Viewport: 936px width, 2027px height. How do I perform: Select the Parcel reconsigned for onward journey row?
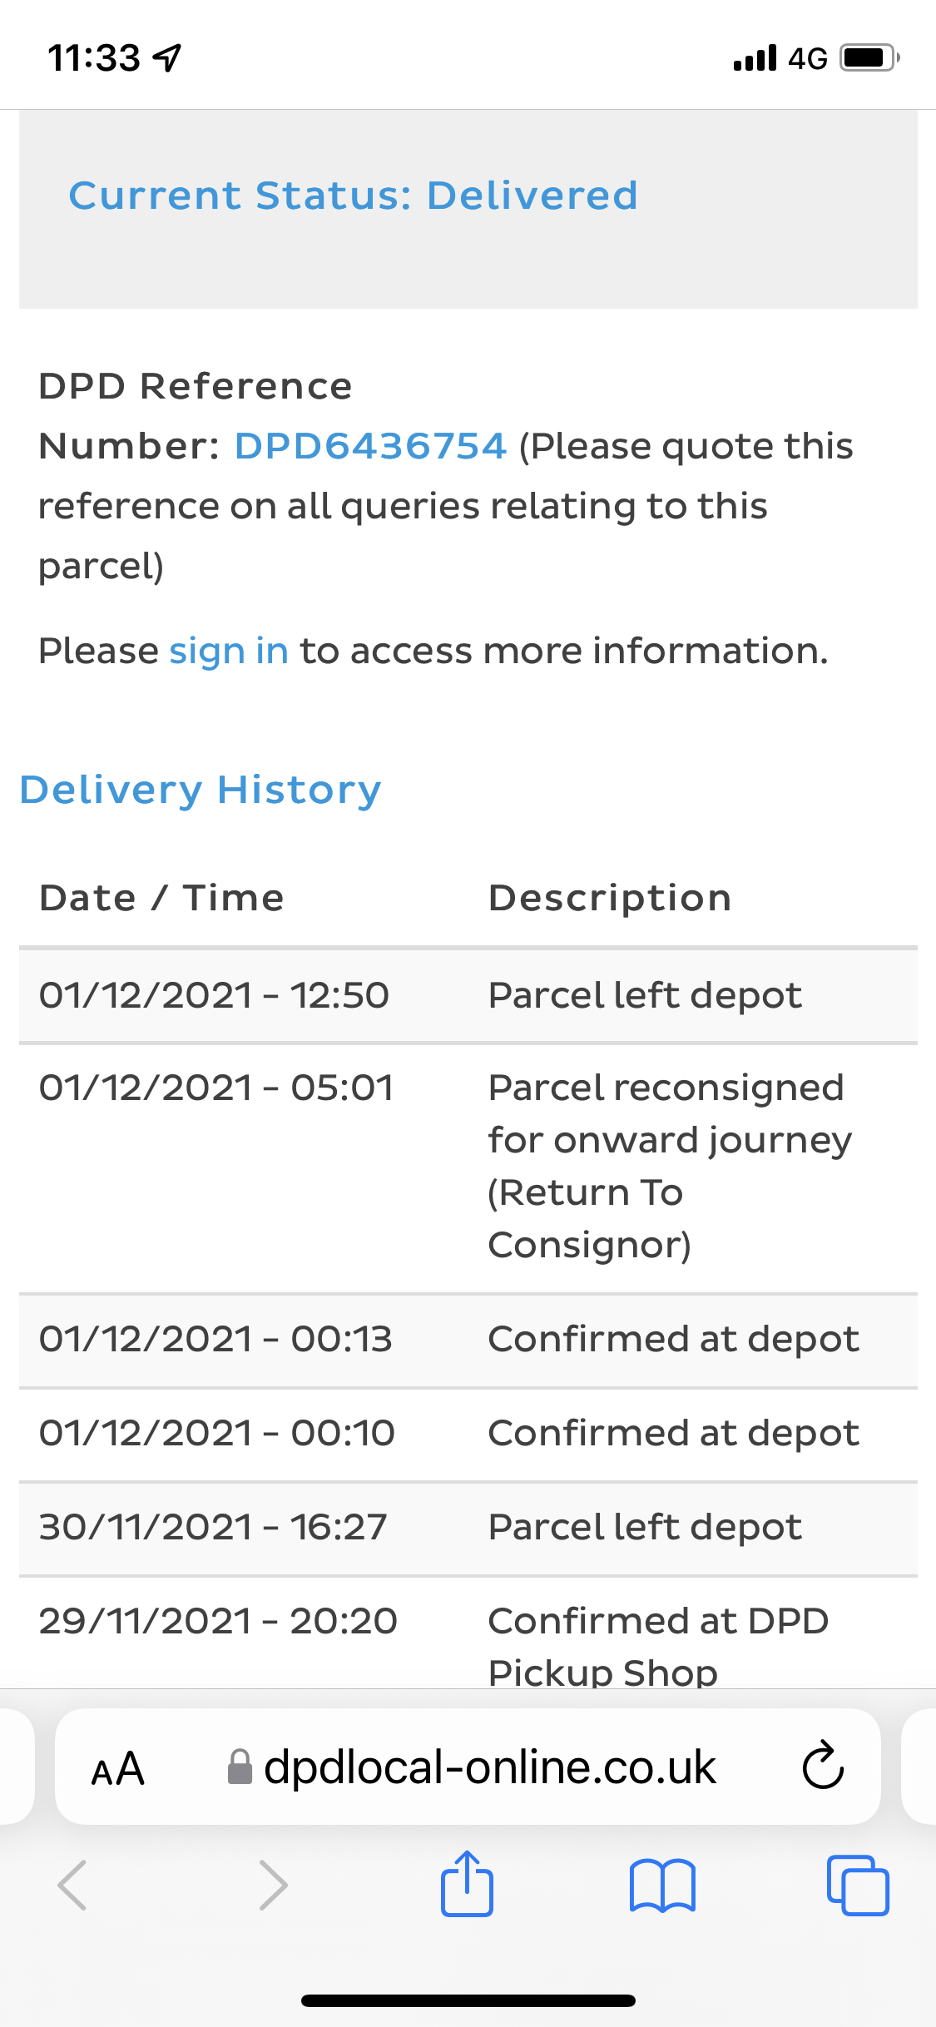click(x=468, y=1167)
